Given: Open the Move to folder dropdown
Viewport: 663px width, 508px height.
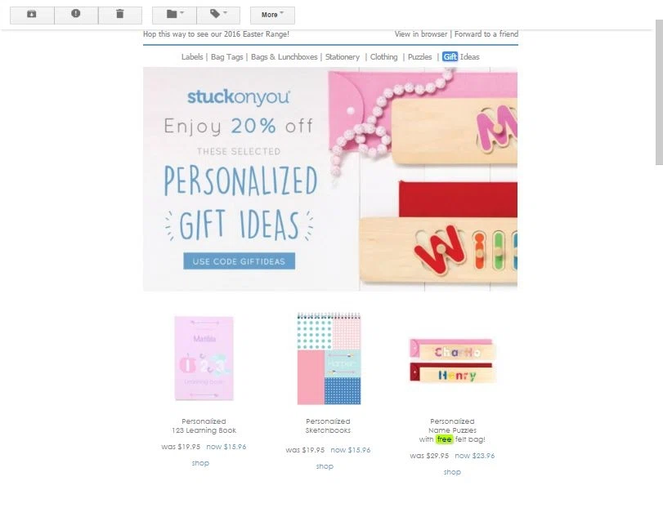Looking at the screenshot, I should click(x=174, y=15).
